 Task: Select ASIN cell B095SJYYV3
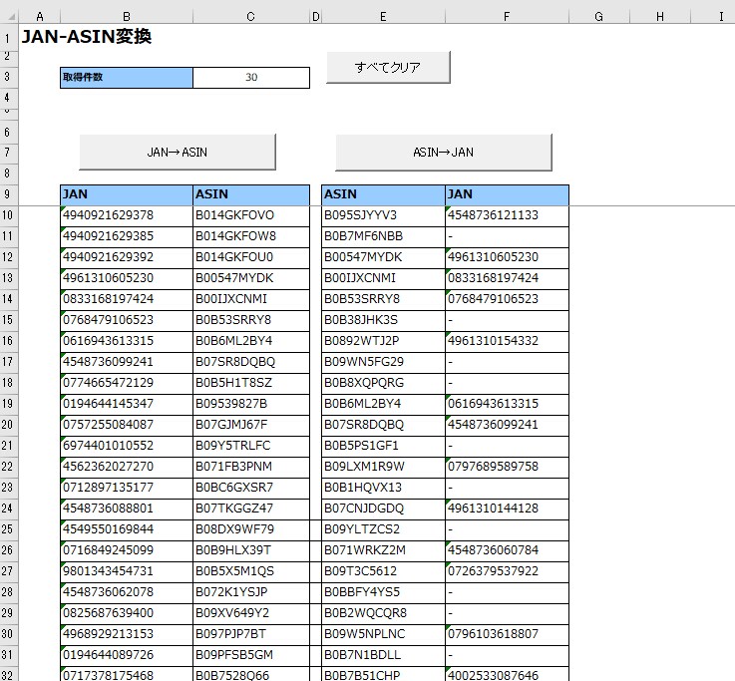[x=383, y=215]
